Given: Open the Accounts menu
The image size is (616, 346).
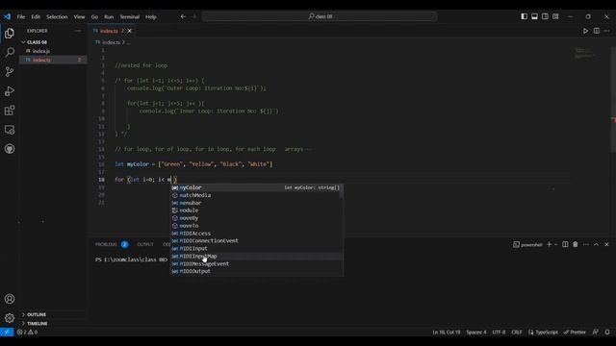Looking at the screenshot, I should (x=10, y=299).
